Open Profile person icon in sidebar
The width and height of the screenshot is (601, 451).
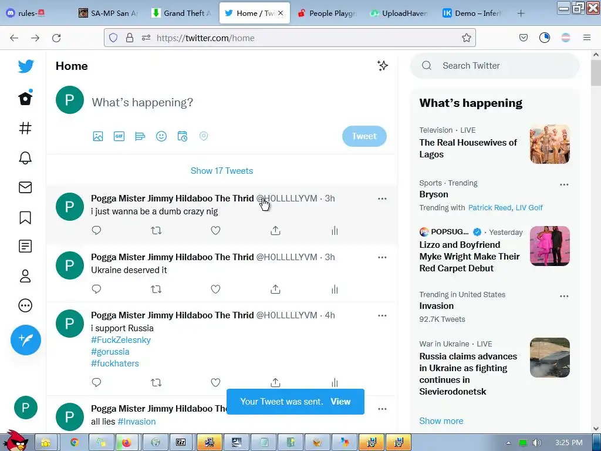[25, 276]
